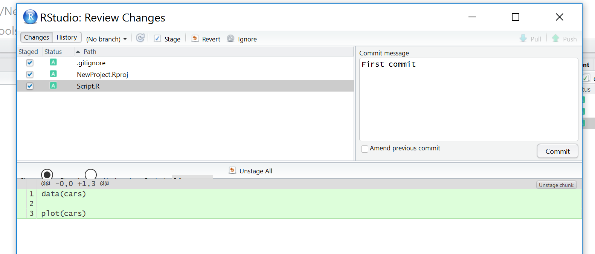Click the plot(cars) diff line
Viewport: 595px width, 254px height.
[64, 213]
